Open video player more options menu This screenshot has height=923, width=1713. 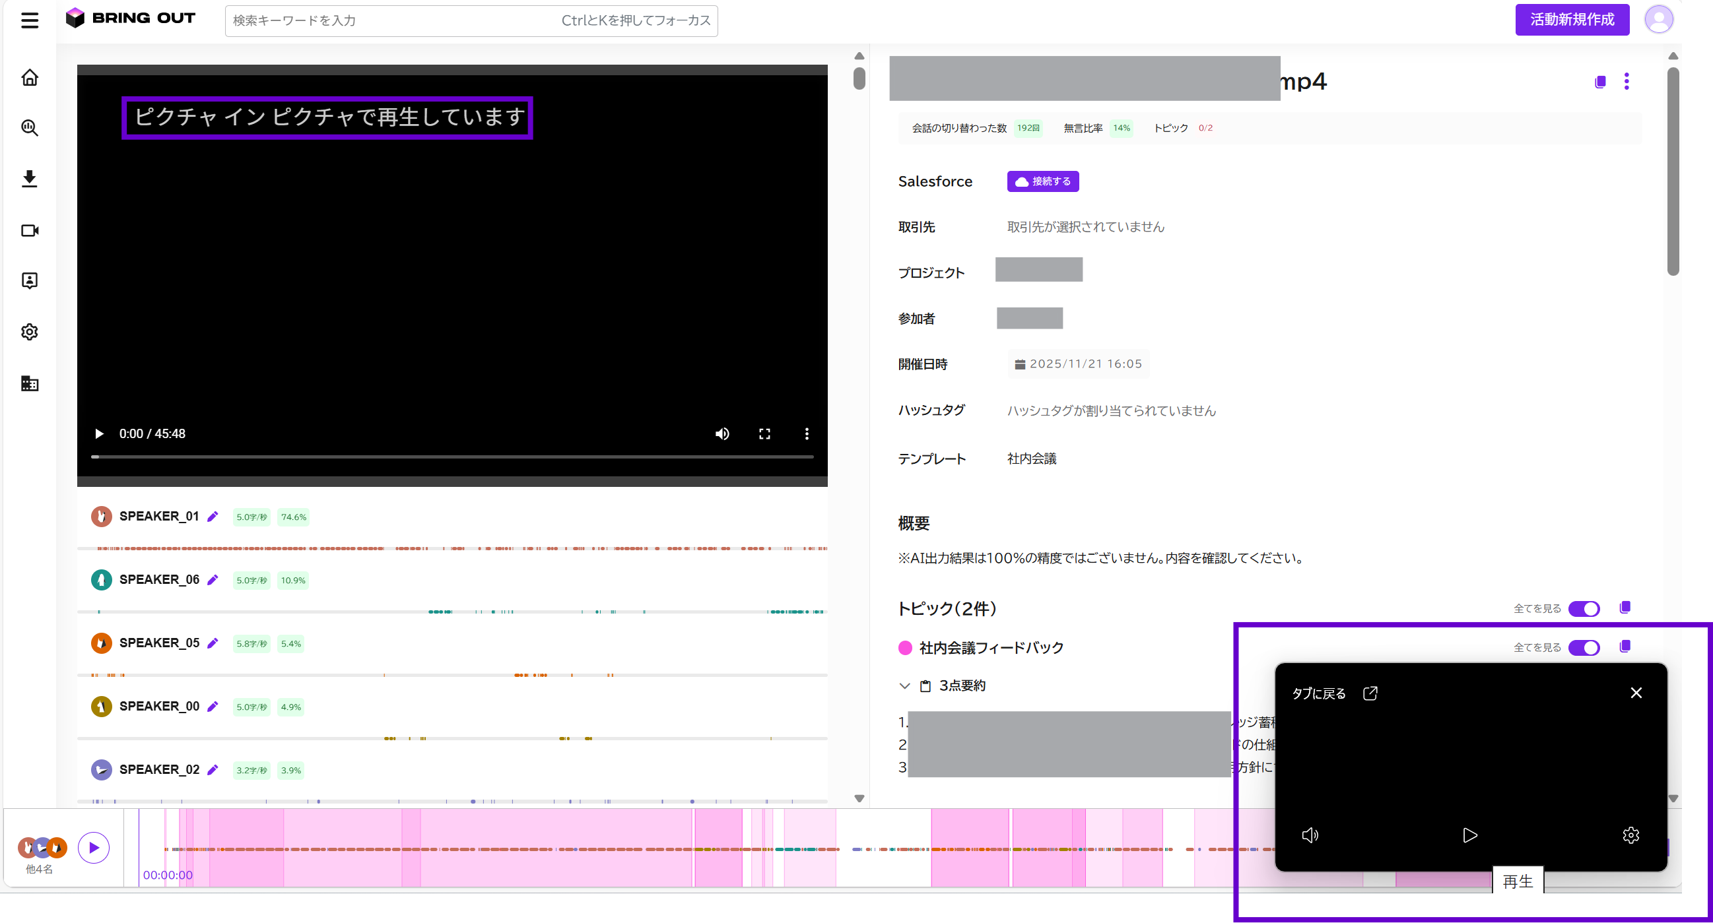(807, 434)
